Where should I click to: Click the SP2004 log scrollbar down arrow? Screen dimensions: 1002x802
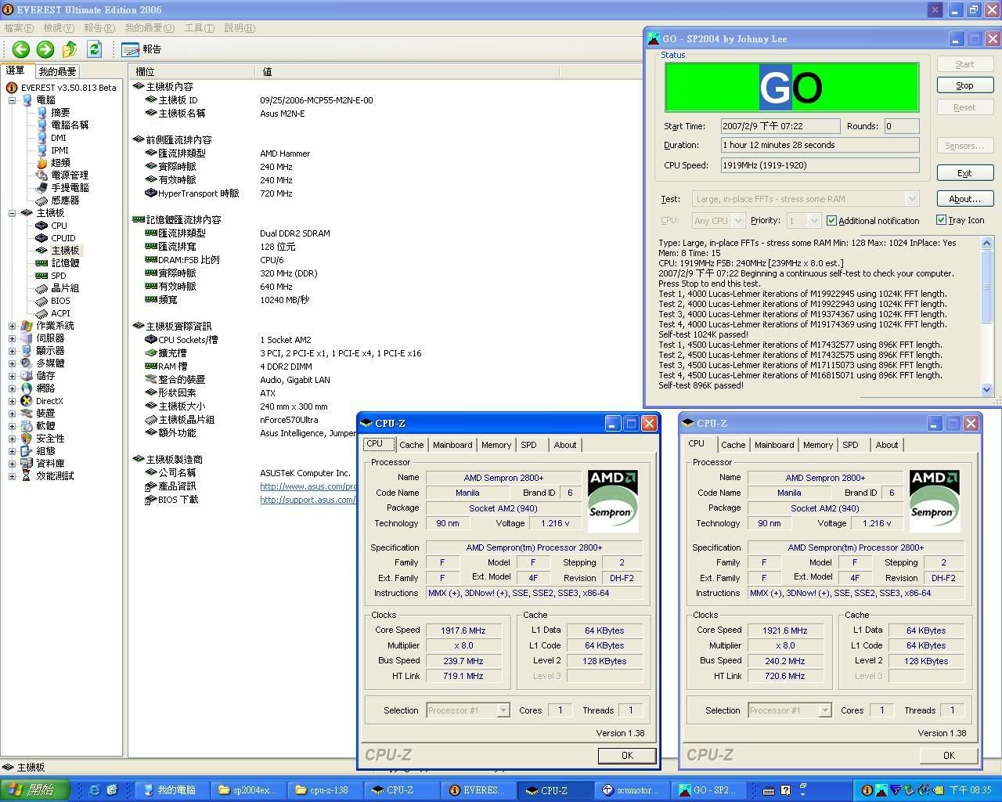986,389
